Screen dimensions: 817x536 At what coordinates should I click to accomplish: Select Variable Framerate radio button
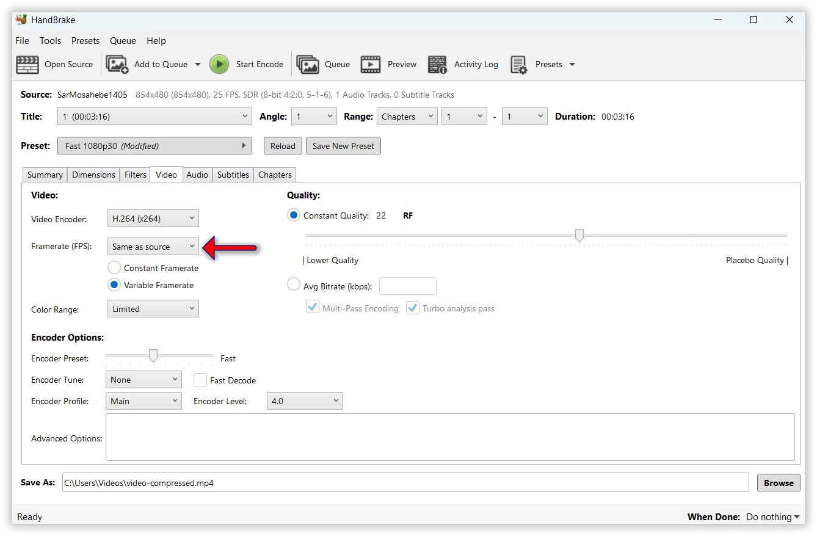(x=114, y=285)
